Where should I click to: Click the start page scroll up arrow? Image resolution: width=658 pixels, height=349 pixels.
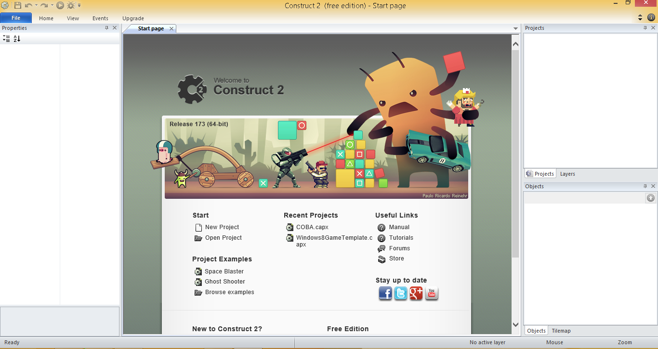coord(515,44)
